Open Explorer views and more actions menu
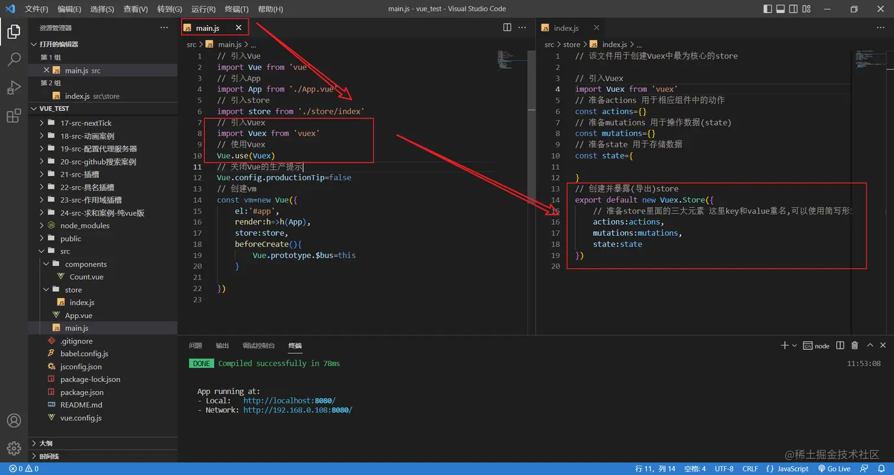The height and width of the screenshot is (475, 894). click(164, 28)
